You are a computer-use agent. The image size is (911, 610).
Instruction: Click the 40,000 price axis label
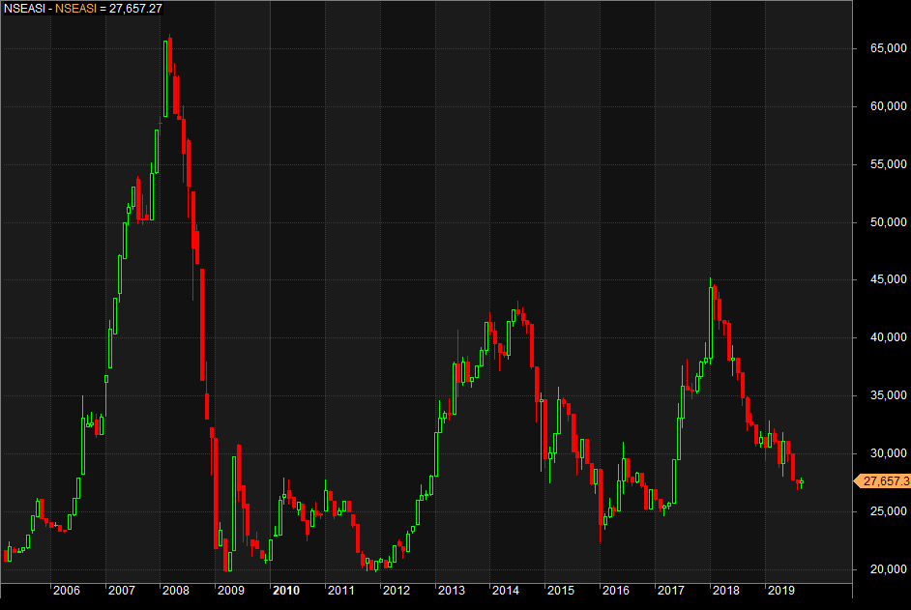[x=888, y=337]
